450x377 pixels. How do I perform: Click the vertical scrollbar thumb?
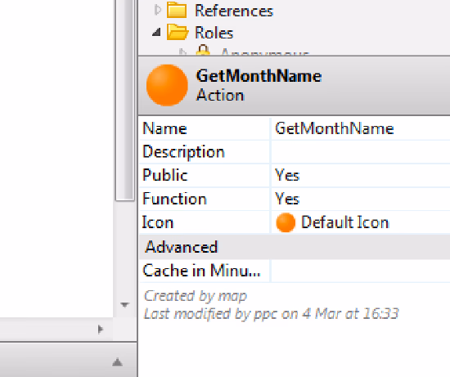point(125,100)
